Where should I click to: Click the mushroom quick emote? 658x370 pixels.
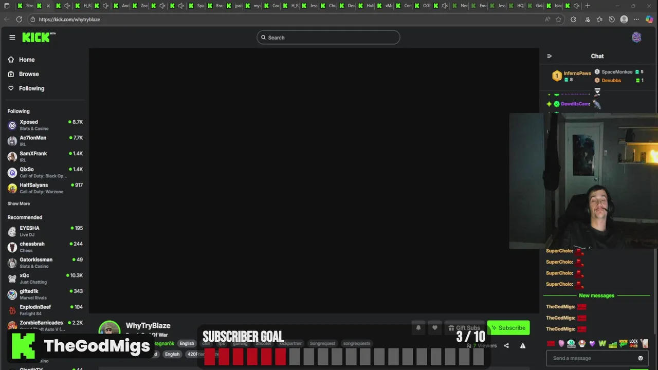coord(582,343)
